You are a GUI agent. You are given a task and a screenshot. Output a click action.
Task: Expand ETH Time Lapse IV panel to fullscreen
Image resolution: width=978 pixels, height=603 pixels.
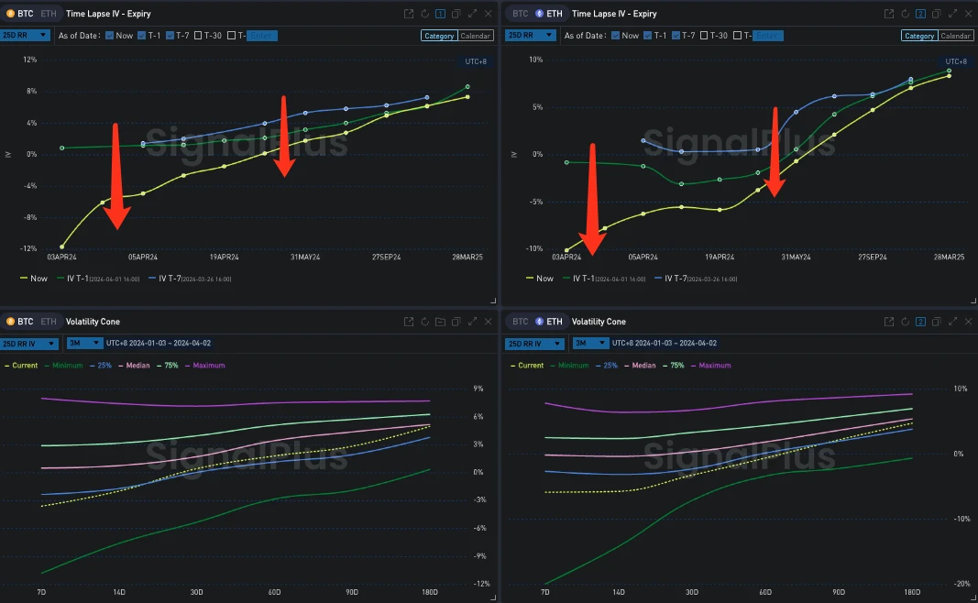pyautogui.click(x=951, y=14)
